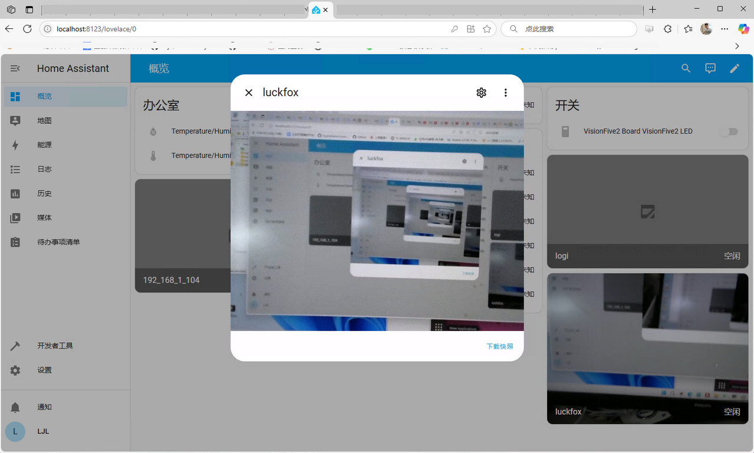The image size is (754, 453).
Task: Open 能源 in the sidebar
Action: tap(65, 145)
